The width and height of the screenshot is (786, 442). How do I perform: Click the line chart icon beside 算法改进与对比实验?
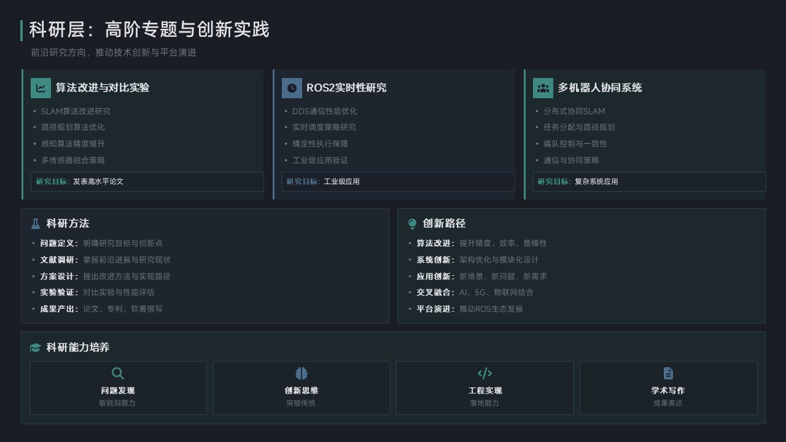pos(41,88)
